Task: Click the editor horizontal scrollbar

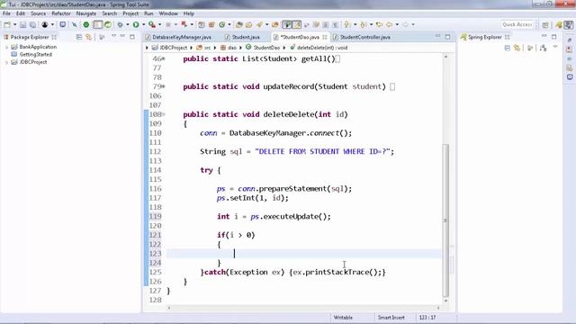Action: point(303,308)
